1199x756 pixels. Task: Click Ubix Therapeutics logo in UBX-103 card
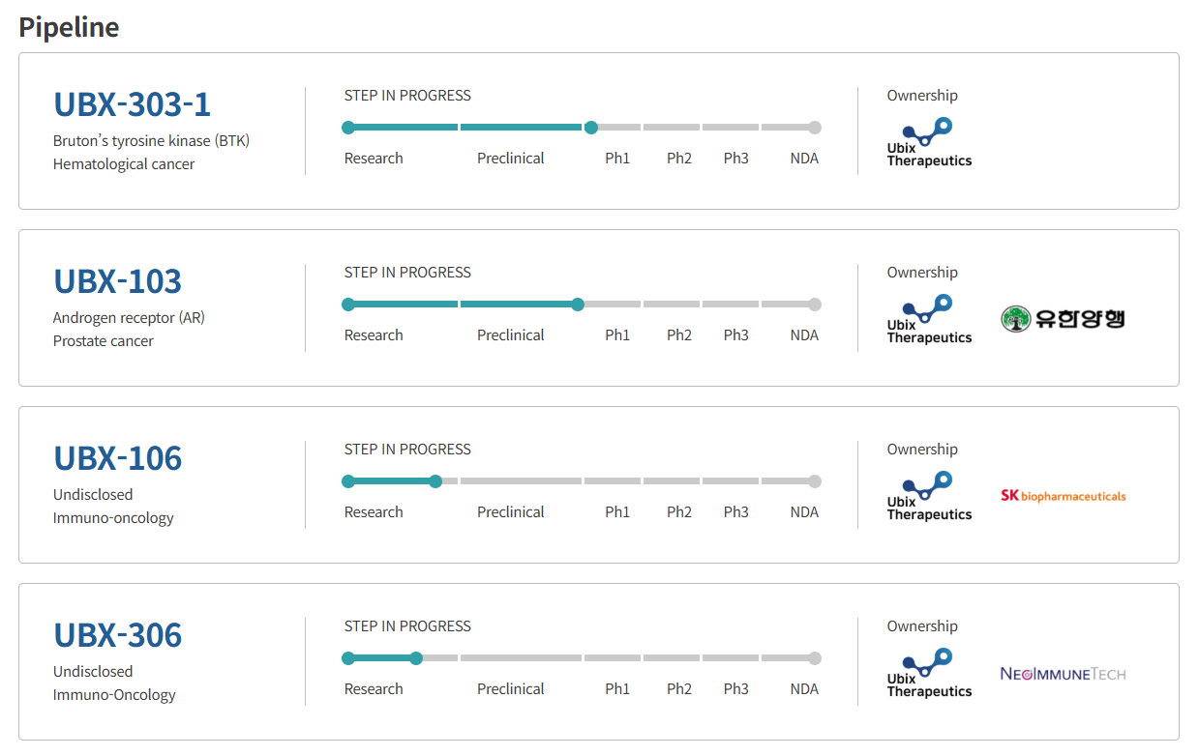(x=928, y=319)
